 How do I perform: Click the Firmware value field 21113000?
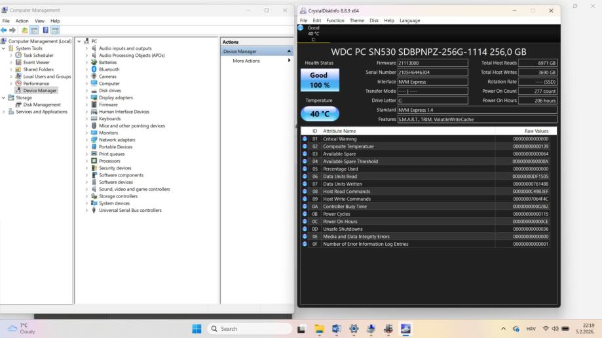click(x=433, y=63)
